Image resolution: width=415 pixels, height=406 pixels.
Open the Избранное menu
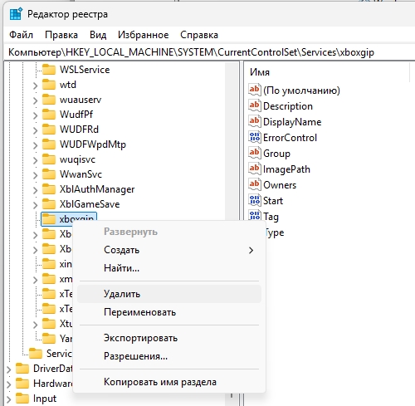(x=144, y=35)
